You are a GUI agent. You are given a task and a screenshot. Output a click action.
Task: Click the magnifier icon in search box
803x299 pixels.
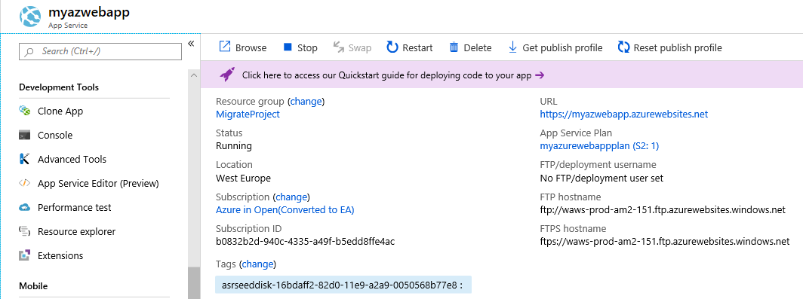pyautogui.click(x=29, y=52)
